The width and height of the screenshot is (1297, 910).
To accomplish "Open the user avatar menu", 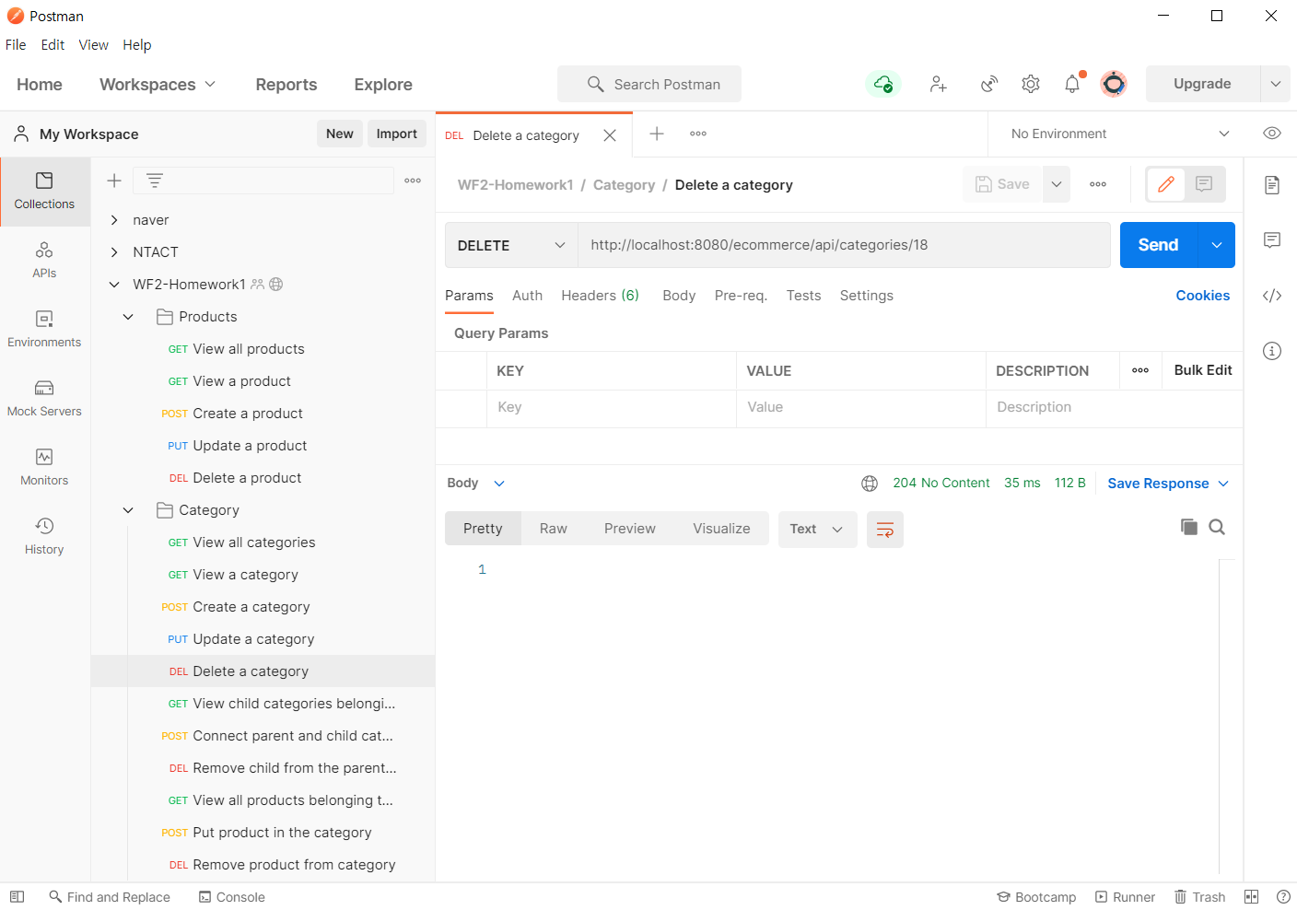I will (x=1114, y=84).
